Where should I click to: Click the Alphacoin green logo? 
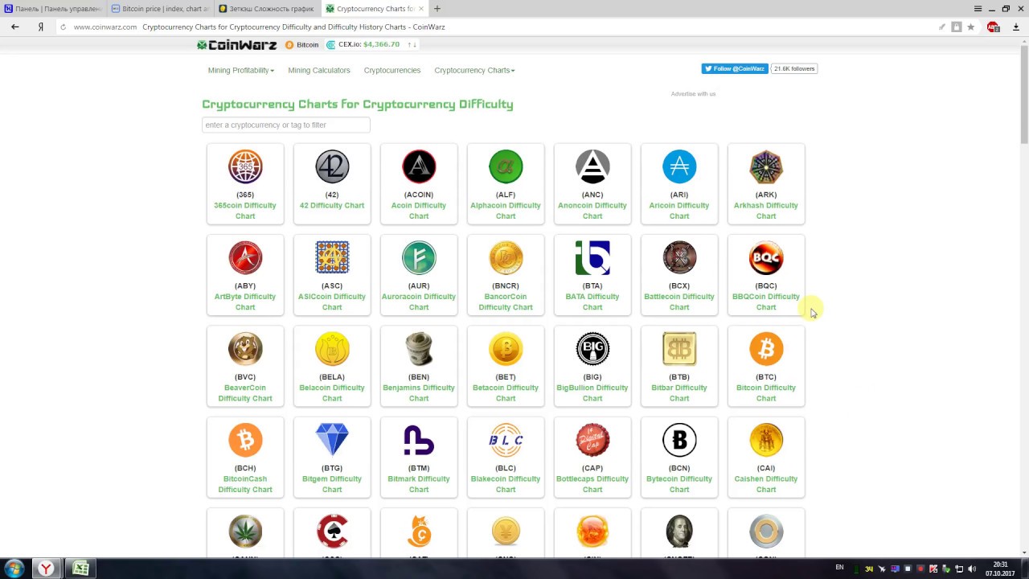tap(506, 167)
